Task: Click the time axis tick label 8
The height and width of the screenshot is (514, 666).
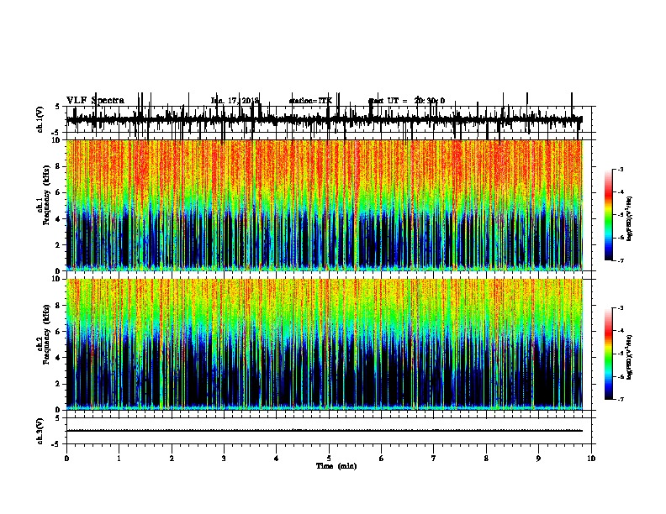Action: (486, 459)
